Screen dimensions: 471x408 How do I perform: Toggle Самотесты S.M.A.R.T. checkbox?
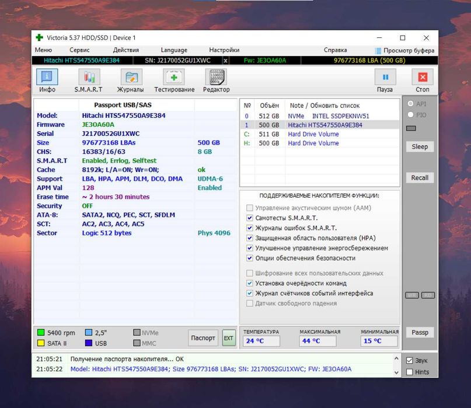pos(249,218)
